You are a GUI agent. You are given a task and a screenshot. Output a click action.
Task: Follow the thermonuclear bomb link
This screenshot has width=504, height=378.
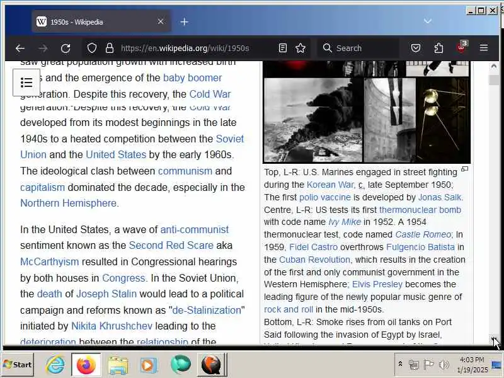point(420,210)
